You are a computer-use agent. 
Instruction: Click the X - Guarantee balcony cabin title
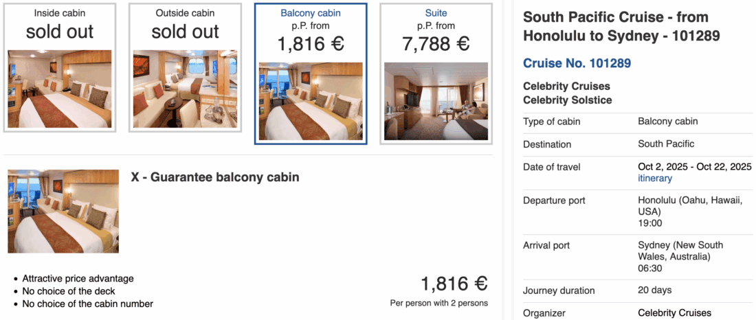[x=215, y=177]
